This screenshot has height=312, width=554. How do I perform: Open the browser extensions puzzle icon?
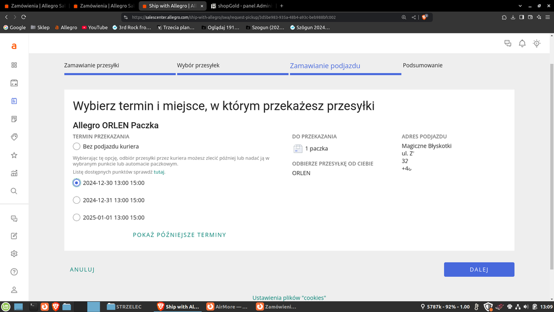point(504,17)
